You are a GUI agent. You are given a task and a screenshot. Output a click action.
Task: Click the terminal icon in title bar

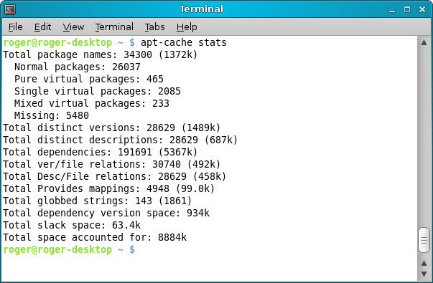(10, 9)
